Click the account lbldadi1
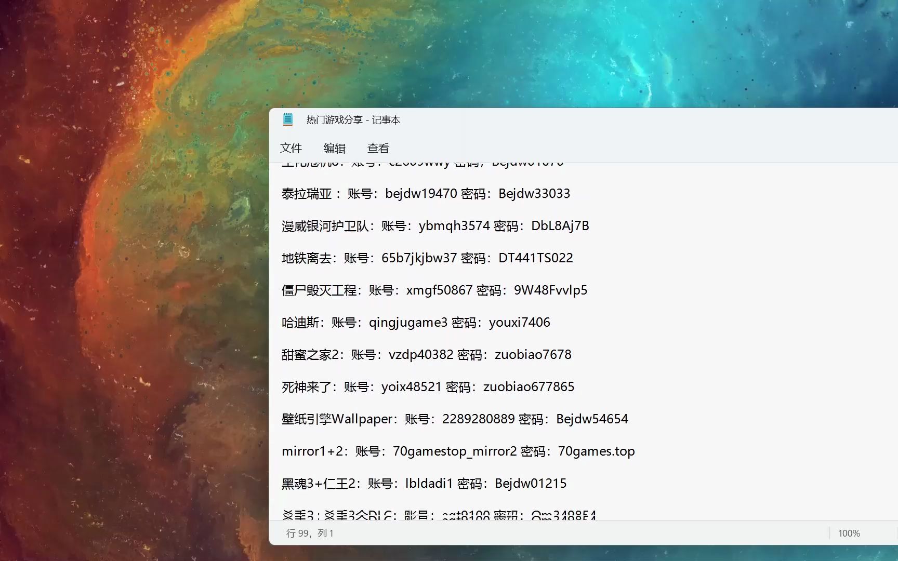898x561 pixels. tap(429, 484)
